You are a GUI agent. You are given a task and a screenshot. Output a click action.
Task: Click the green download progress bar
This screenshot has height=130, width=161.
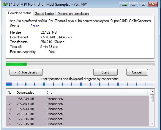tap(80, 64)
